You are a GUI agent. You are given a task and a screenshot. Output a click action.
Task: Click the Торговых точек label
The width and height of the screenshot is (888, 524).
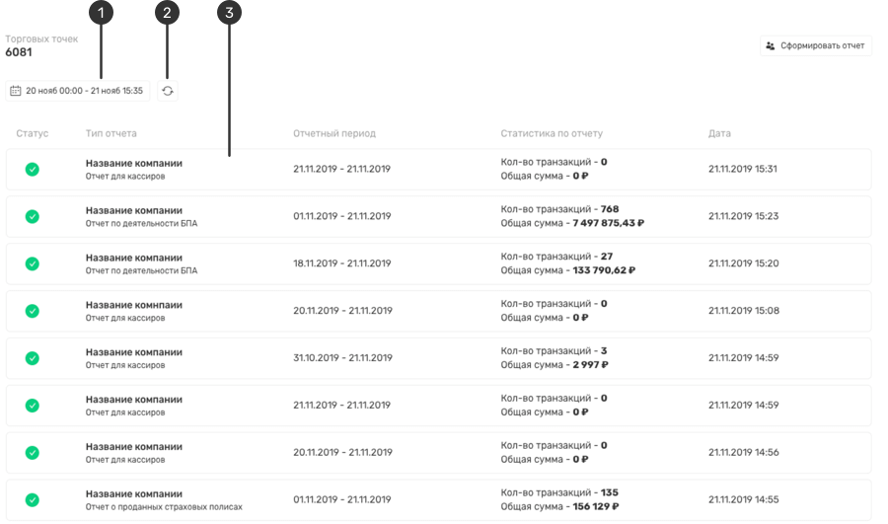(41, 39)
